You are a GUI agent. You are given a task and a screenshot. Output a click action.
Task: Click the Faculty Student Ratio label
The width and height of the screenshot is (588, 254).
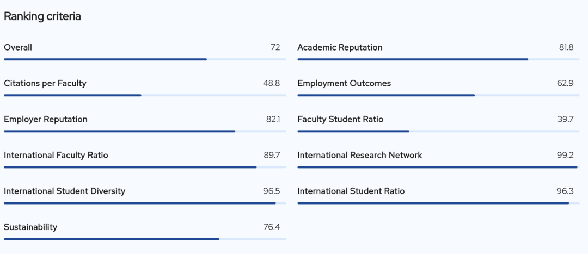[340, 119]
